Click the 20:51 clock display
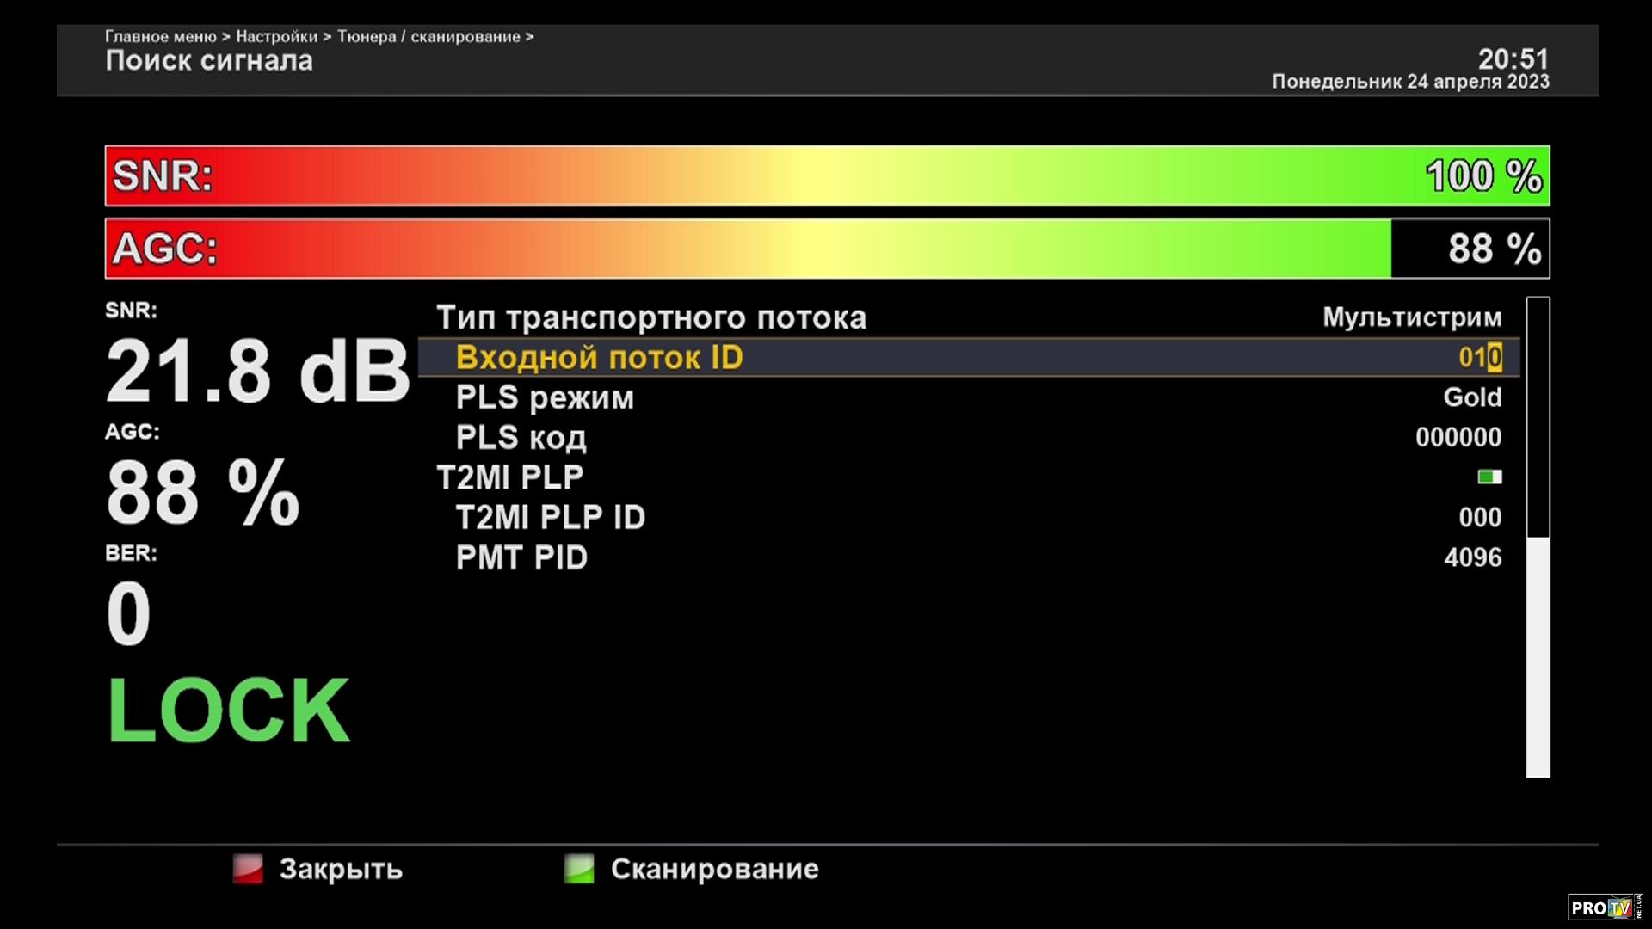 1513,58
